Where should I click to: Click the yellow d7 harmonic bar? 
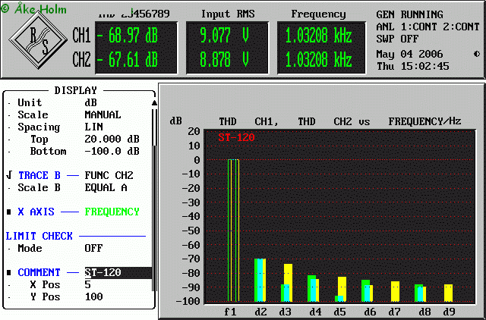tap(395, 291)
